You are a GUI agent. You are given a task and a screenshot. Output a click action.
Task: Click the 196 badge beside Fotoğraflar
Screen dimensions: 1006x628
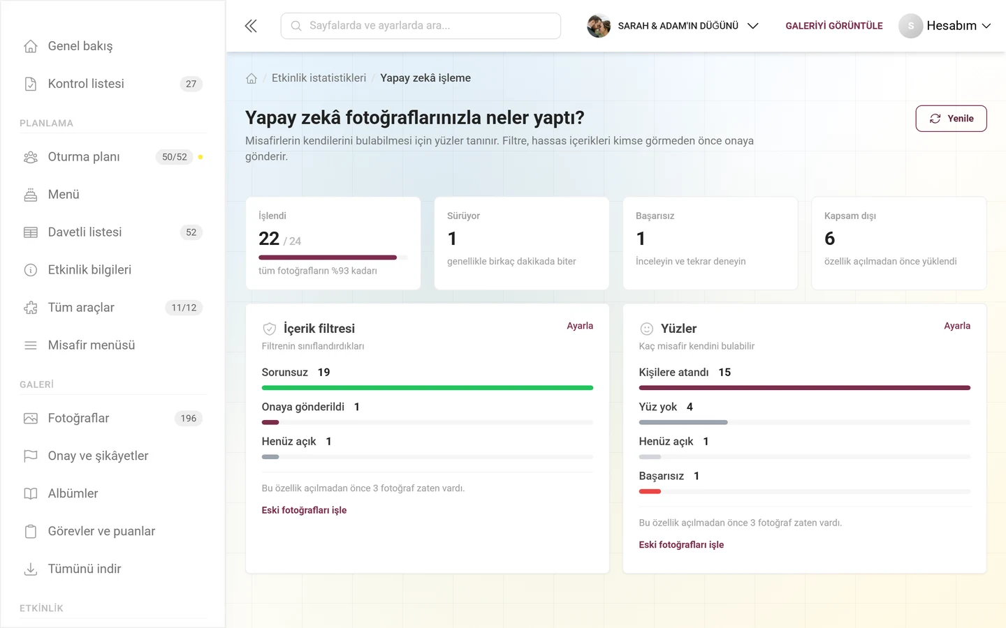tap(189, 419)
